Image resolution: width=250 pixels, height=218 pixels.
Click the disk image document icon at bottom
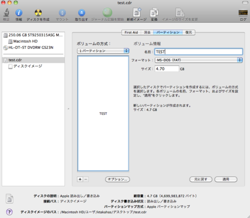click(x=9, y=199)
